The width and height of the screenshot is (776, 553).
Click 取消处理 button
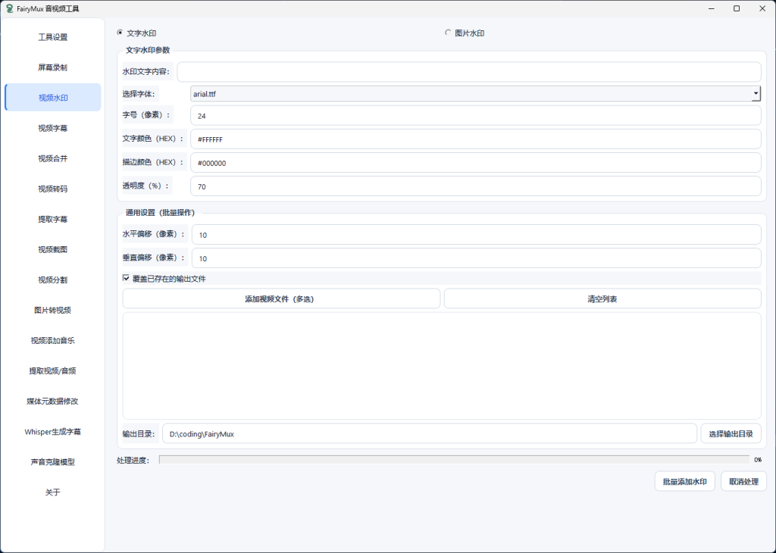click(x=744, y=481)
